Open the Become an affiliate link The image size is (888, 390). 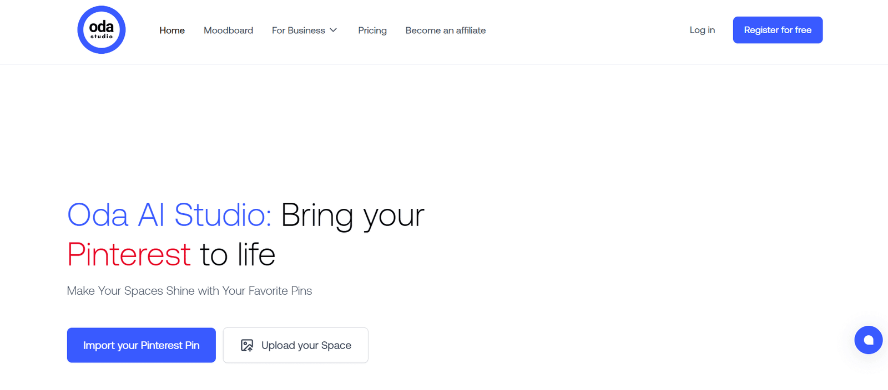coord(445,30)
